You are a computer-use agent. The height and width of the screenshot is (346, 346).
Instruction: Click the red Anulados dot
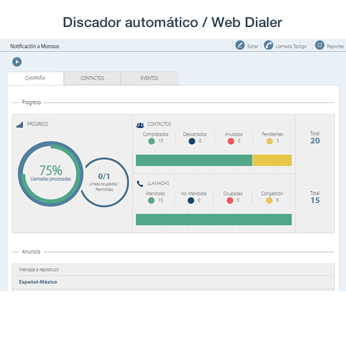(231, 141)
